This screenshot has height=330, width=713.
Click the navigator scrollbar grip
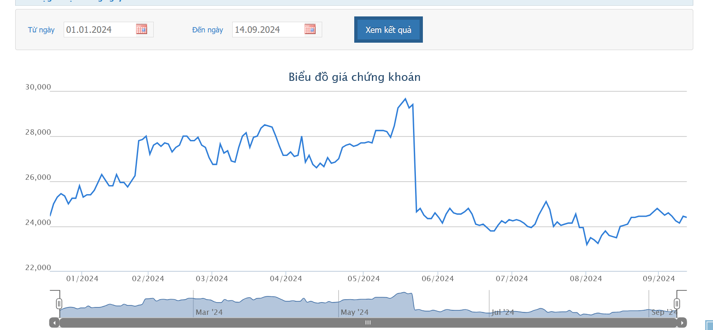[x=368, y=323]
